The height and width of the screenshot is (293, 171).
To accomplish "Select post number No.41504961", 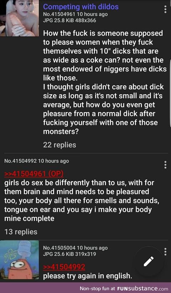I will 59,14.
